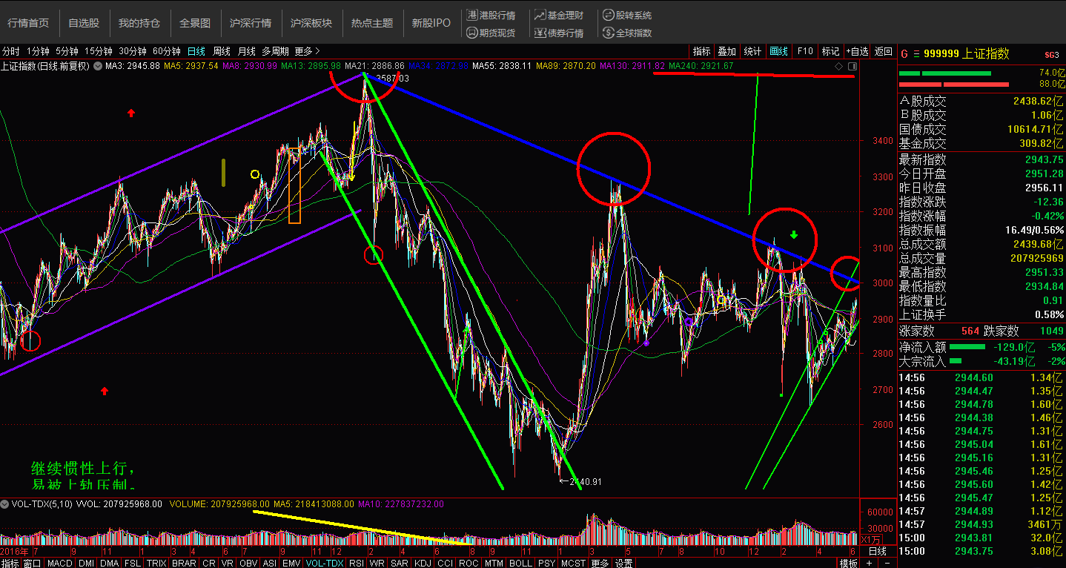Click the minus button at bottom right
1066x568 pixels.
887,563
